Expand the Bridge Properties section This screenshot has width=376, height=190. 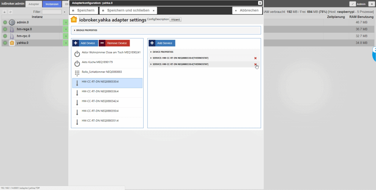point(166,30)
